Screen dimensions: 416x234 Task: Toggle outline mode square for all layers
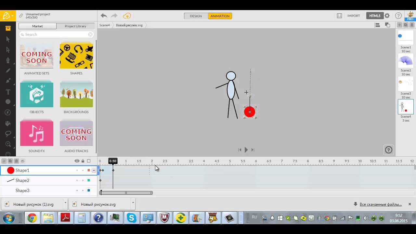point(89,161)
